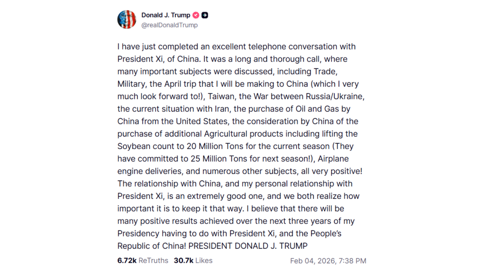
Task: Open the flag-painted profile avatar
Action: click(x=127, y=19)
